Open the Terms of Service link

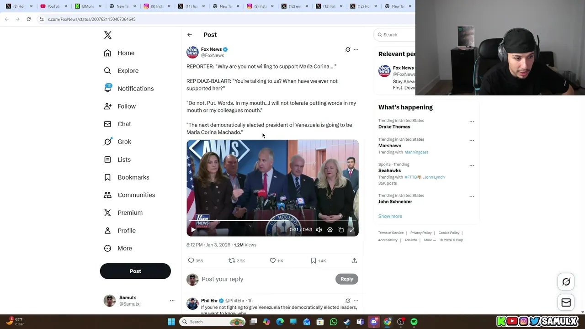pos(391,233)
